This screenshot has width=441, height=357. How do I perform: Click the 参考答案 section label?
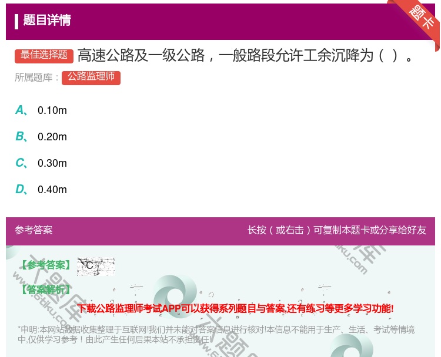pos(34,230)
